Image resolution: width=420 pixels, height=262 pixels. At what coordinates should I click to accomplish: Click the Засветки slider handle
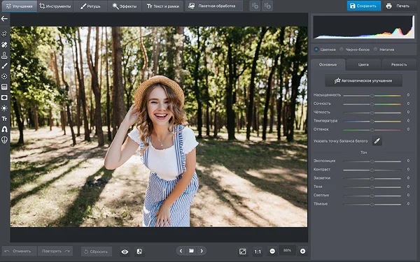[x=372, y=179]
